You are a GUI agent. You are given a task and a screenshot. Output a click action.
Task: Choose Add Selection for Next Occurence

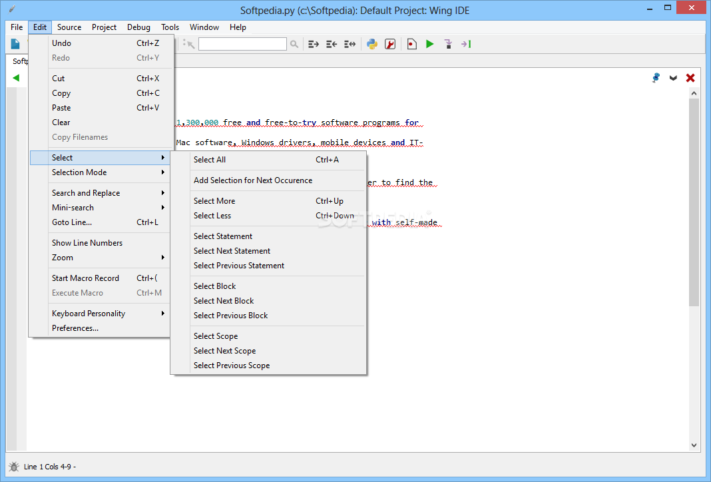coord(268,180)
